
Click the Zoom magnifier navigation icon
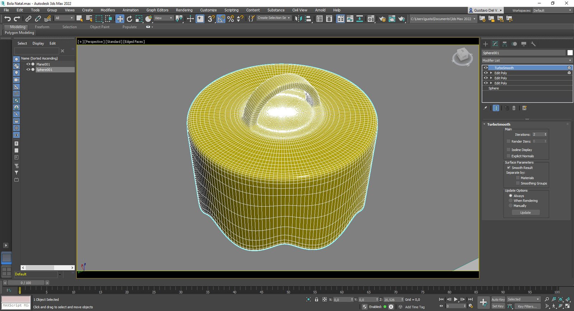pos(547,299)
